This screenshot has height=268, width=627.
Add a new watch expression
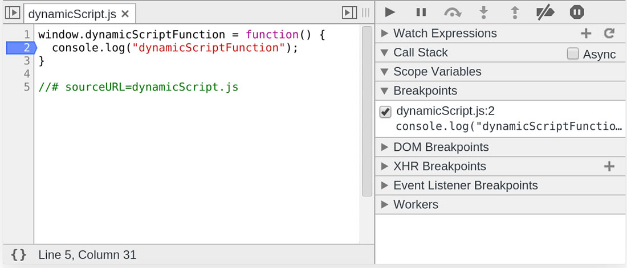coord(586,34)
